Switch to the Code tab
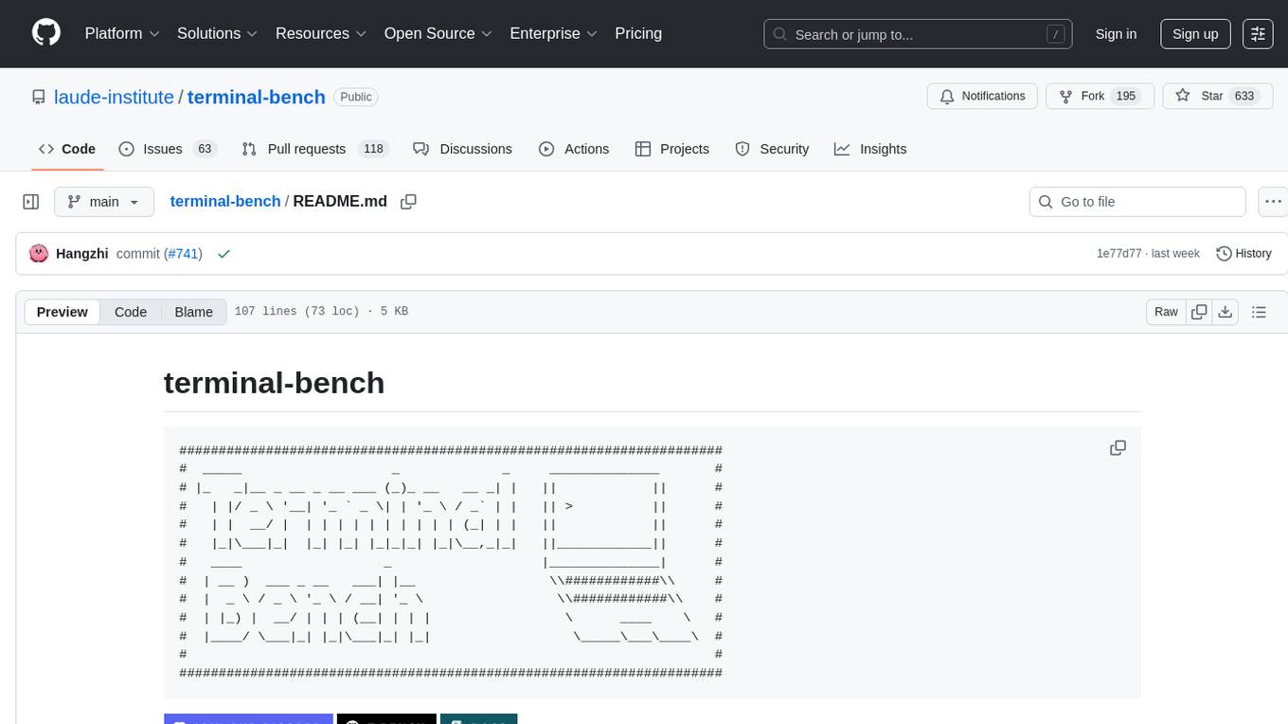1288x724 pixels. coord(67,149)
